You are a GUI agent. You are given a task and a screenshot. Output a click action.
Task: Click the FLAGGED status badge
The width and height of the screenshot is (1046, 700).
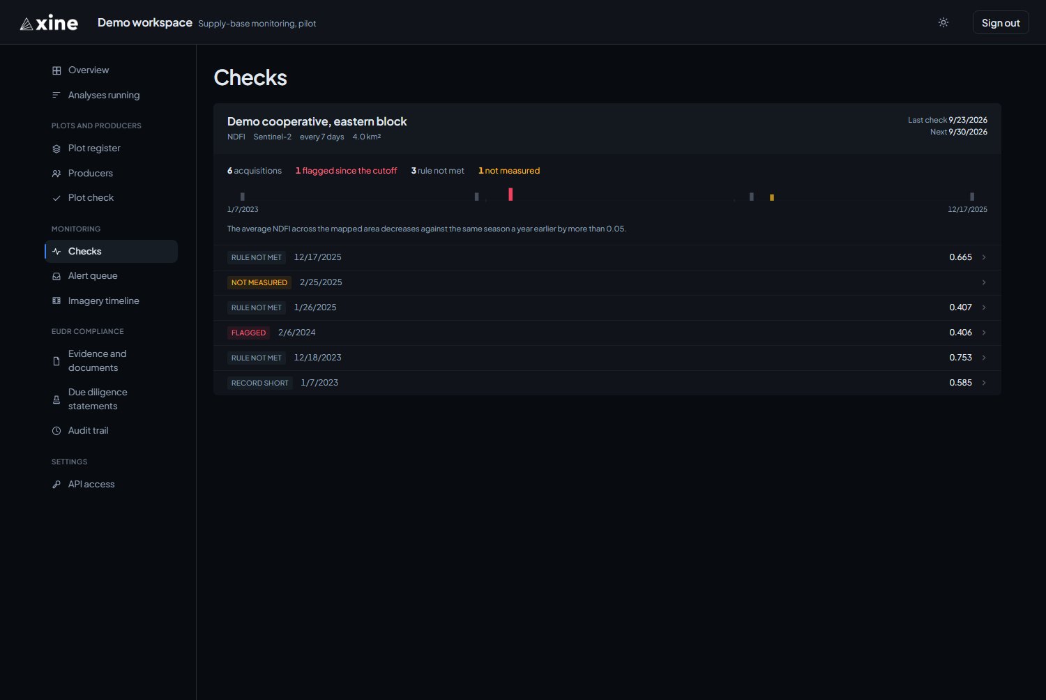point(248,333)
